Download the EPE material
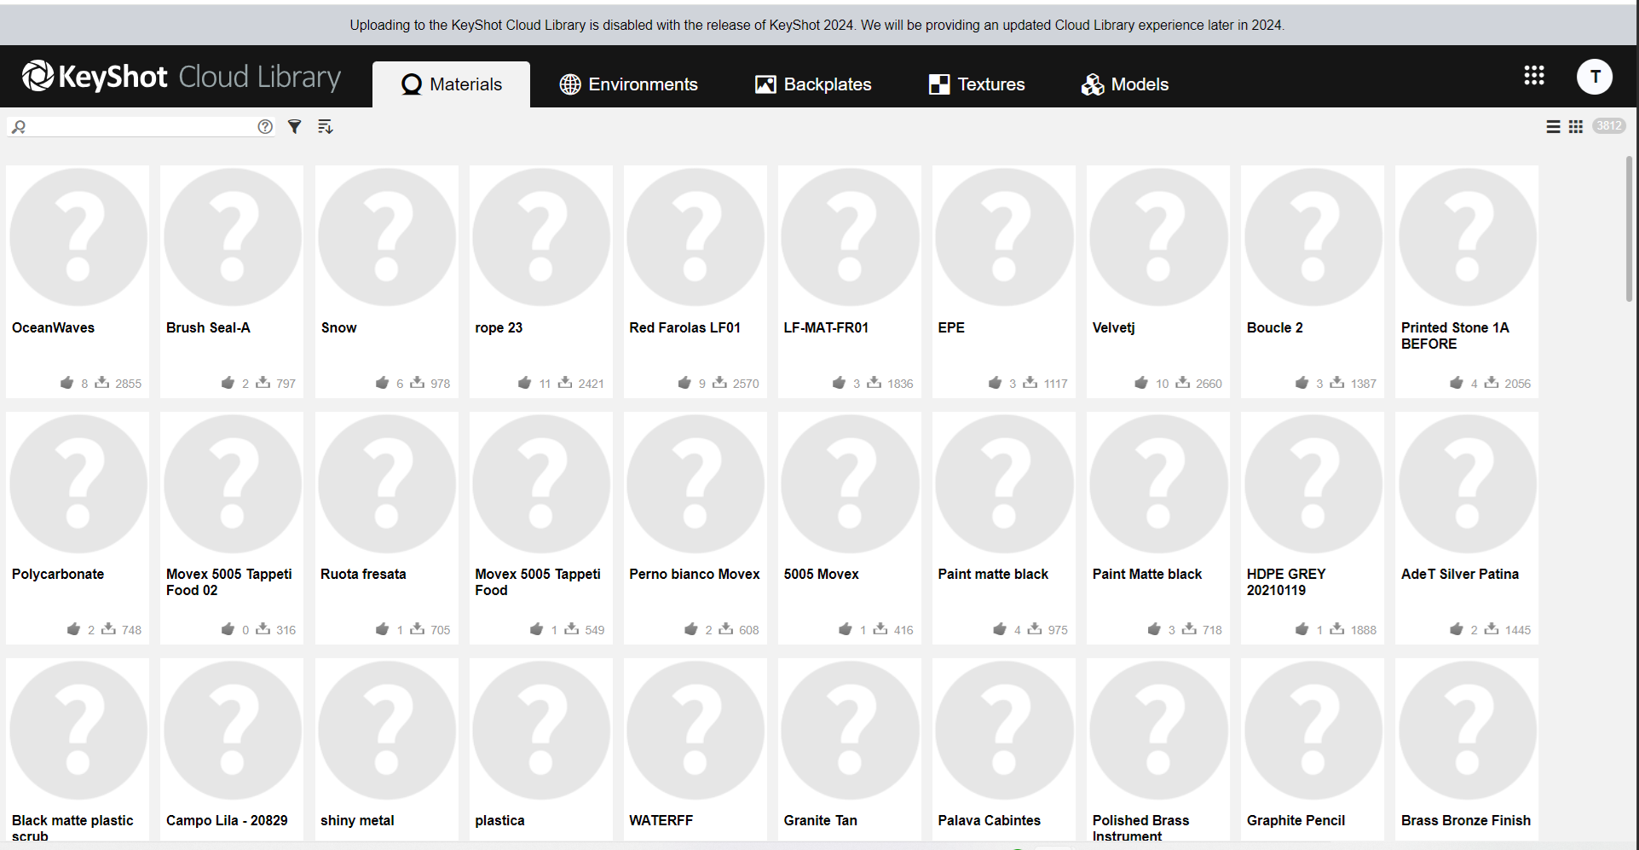Viewport: 1639px width, 850px height. tap(1030, 383)
